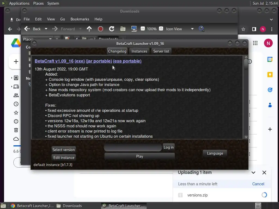Click the Computer icon in toolbar
Image resolution: width=279 pixels, height=209 pixels.
tap(134, 29)
